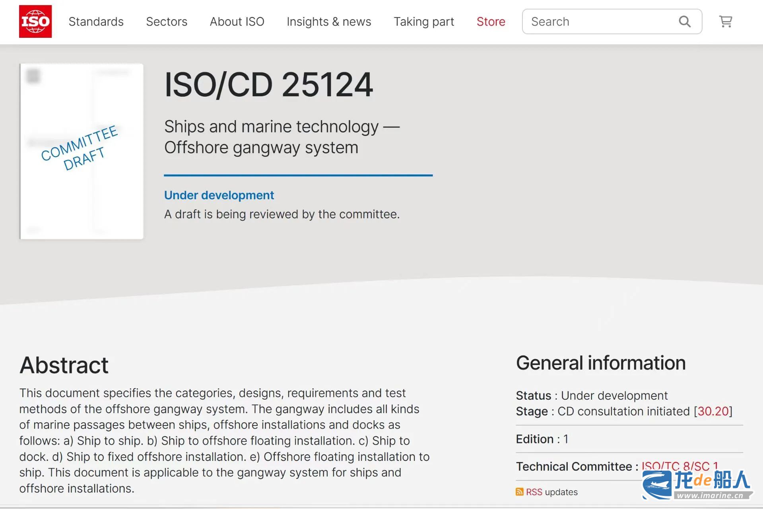Click the Under development status link
The width and height of the screenshot is (763, 509).
(219, 195)
